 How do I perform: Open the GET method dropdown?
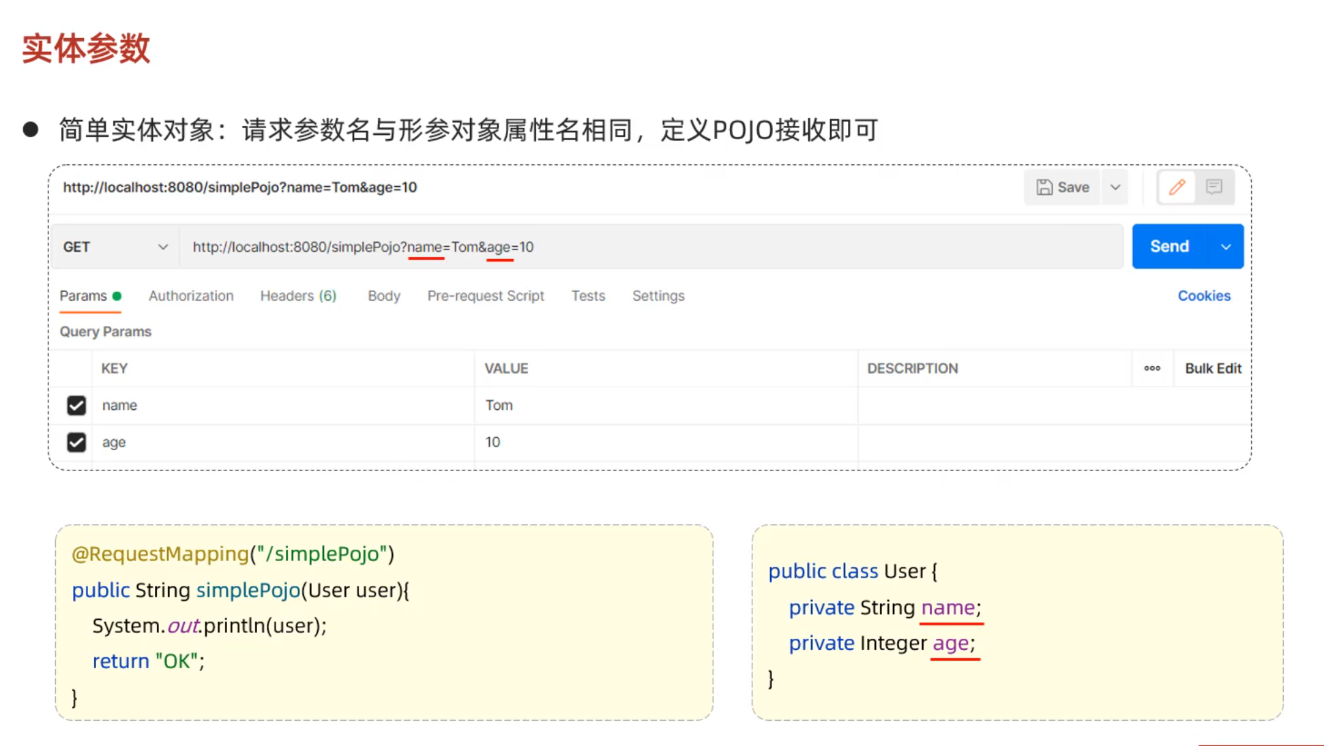[x=115, y=247]
